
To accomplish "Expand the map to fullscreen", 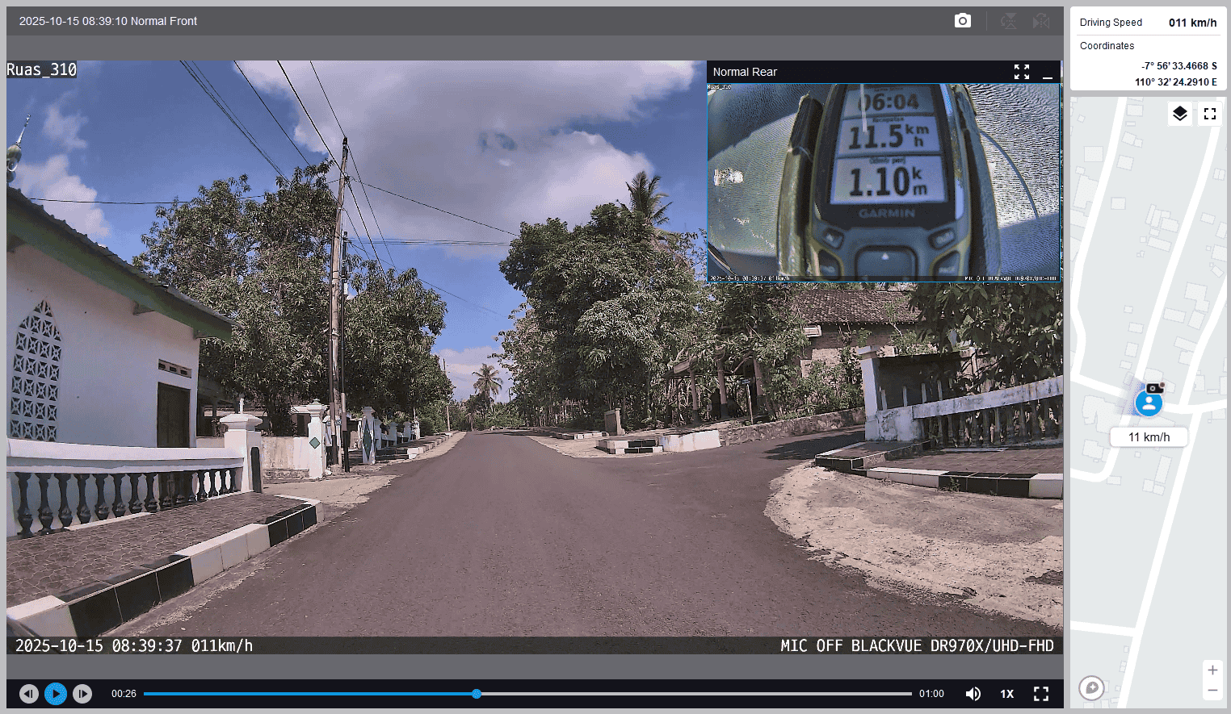I will click(x=1209, y=114).
